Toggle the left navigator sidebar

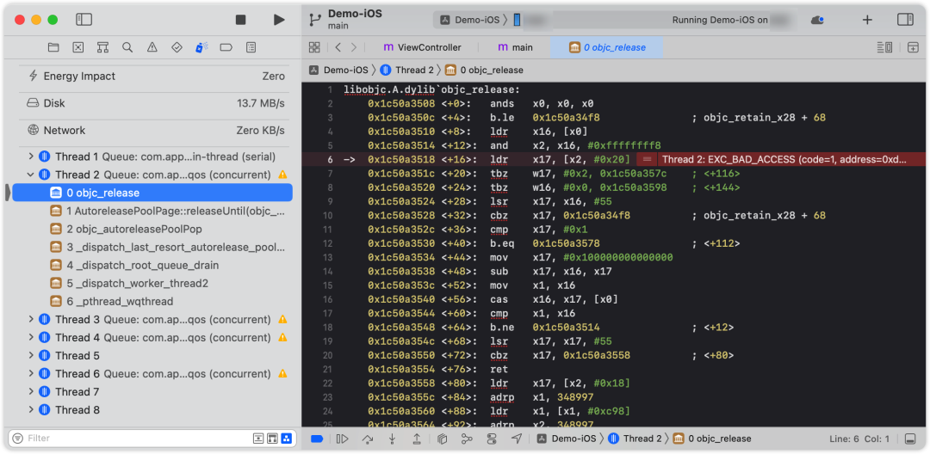pyautogui.click(x=84, y=20)
